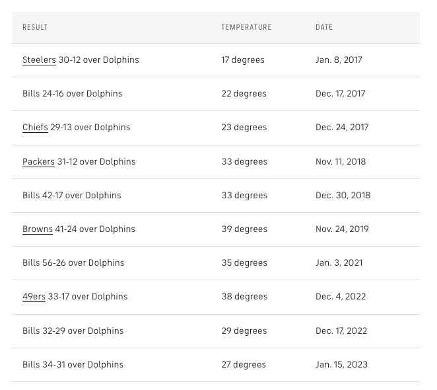Open the Browns team link
This screenshot has width=437, height=390.
pyautogui.click(x=38, y=229)
